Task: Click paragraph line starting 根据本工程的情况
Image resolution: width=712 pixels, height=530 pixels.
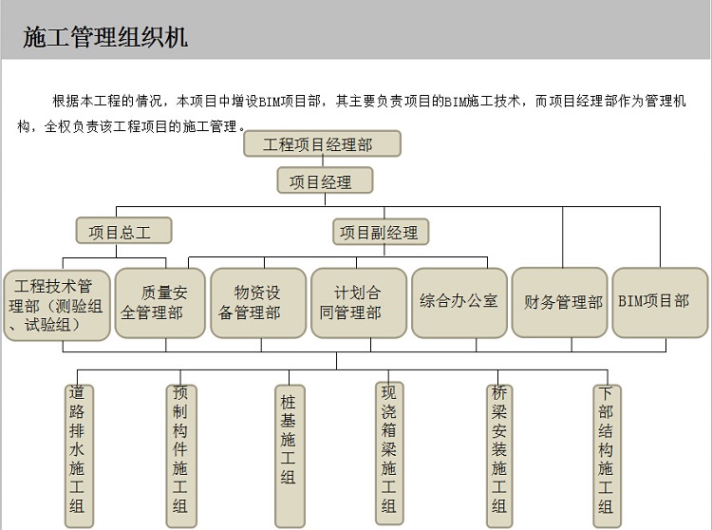Action: (369, 101)
